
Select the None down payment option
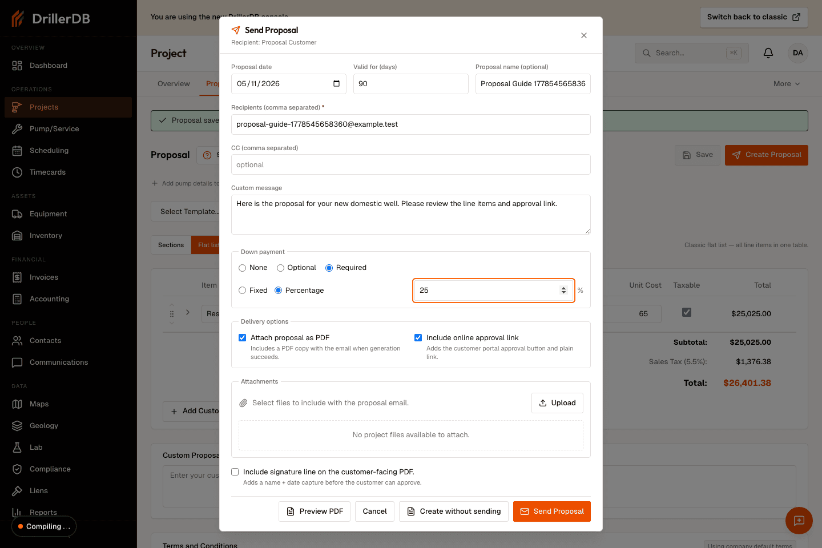click(242, 268)
